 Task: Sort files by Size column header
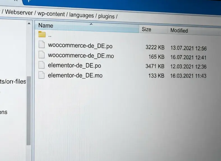pos(153,29)
